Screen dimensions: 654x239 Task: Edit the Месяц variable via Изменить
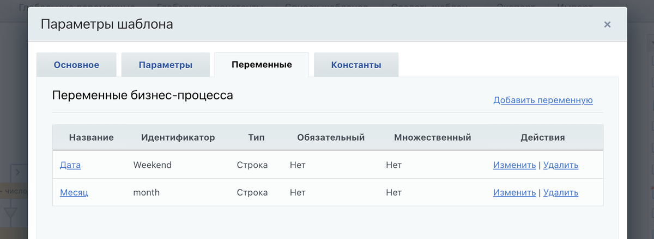pos(514,192)
